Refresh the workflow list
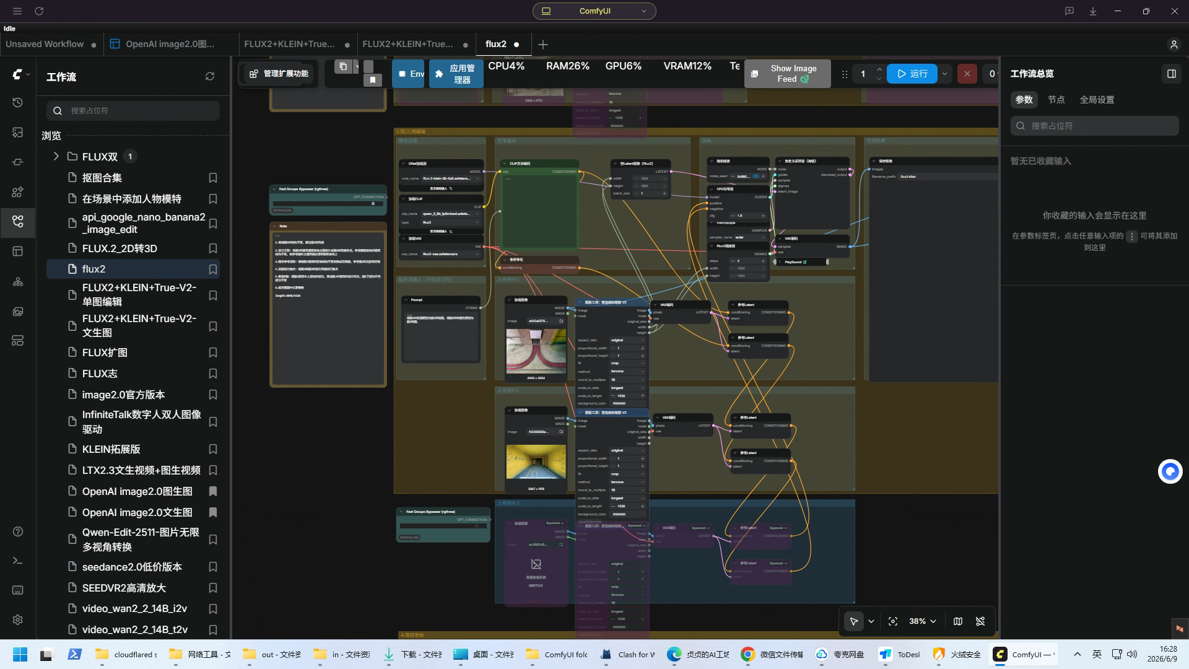The width and height of the screenshot is (1189, 669). [210, 76]
